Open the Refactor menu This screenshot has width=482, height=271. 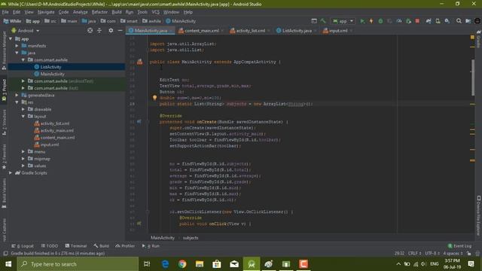pyautogui.click(x=99, y=12)
